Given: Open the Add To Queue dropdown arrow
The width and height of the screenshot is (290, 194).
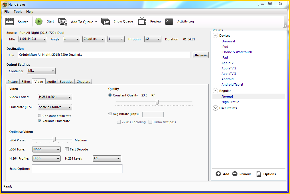Looking at the screenshot, I should (96, 22).
